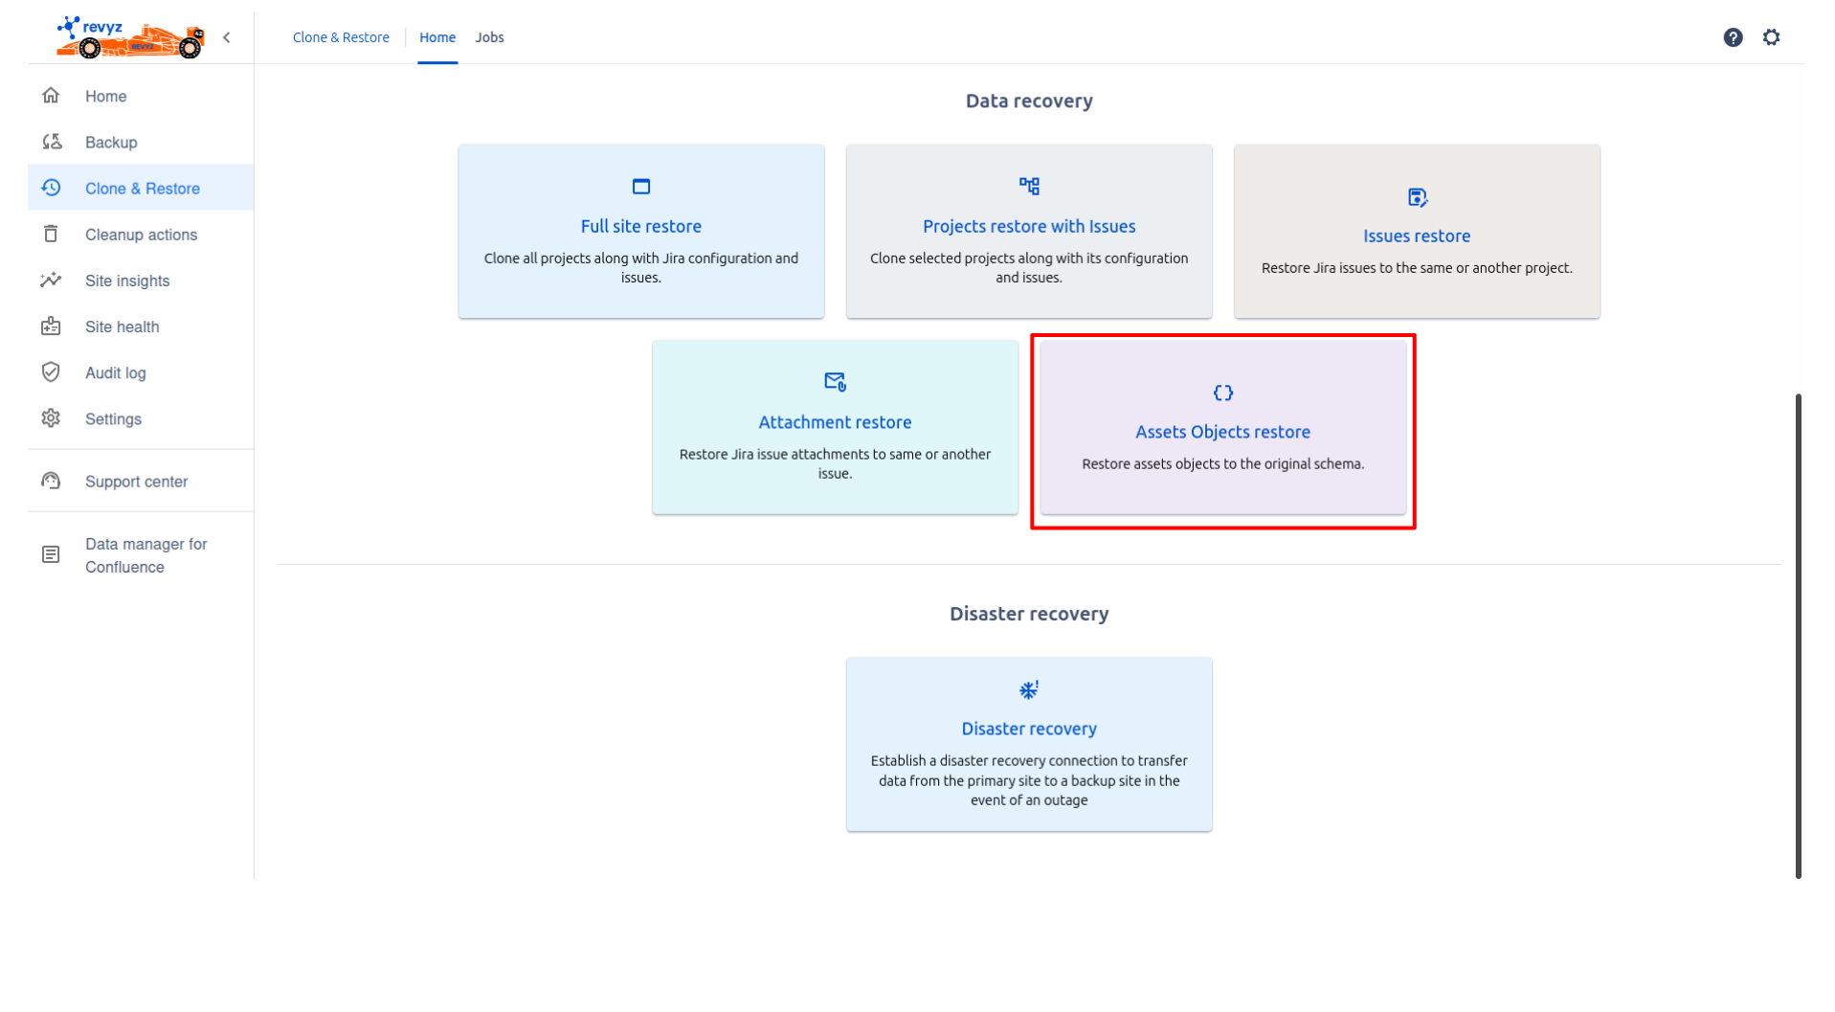Open the top-right settings gear icon
The width and height of the screenshot is (1835, 1012).
tap(1771, 37)
